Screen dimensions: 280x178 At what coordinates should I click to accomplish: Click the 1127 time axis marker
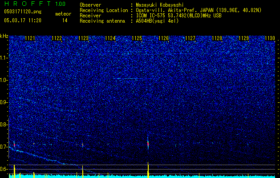pyautogui.click(x=191, y=38)
